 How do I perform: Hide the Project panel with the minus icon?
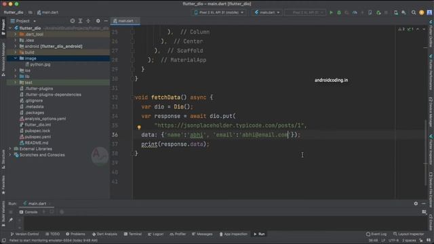pos(106,21)
